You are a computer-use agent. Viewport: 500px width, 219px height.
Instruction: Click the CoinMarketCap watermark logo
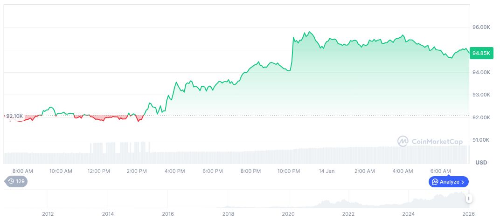pyautogui.click(x=430, y=141)
